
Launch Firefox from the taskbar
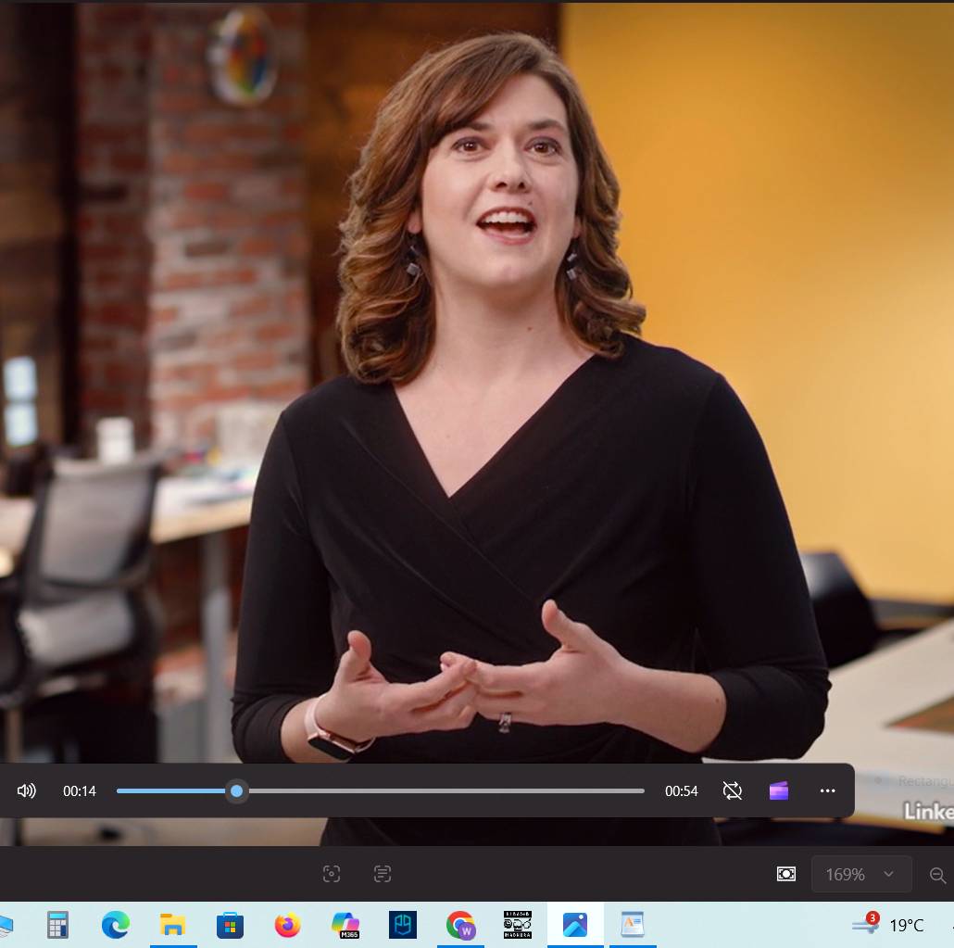pos(288,925)
